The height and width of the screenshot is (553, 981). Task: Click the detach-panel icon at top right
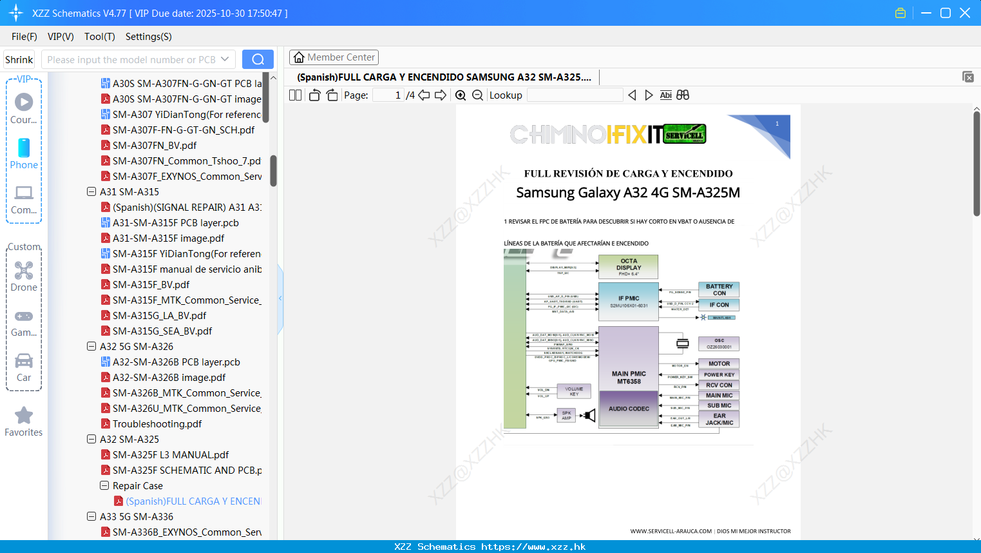click(x=968, y=77)
